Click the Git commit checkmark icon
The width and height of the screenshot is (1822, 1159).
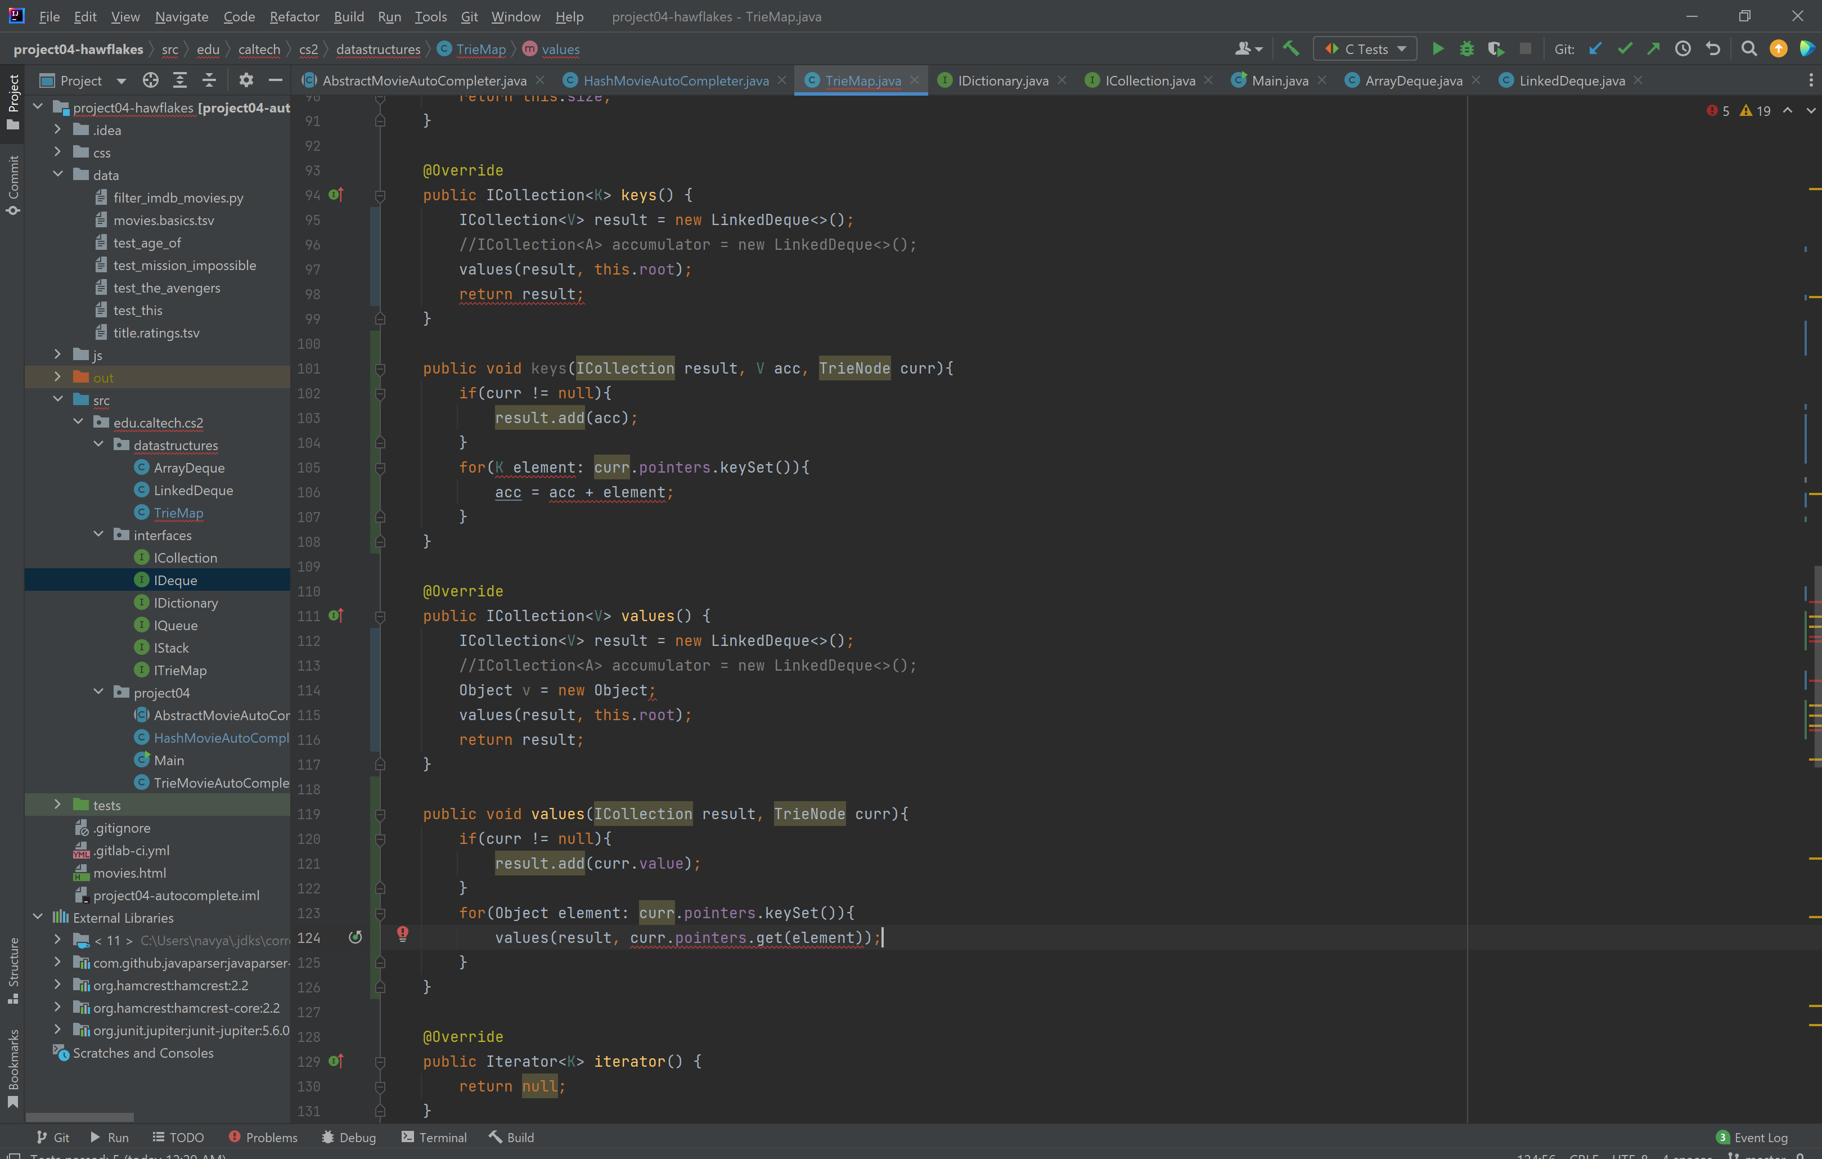(1625, 49)
